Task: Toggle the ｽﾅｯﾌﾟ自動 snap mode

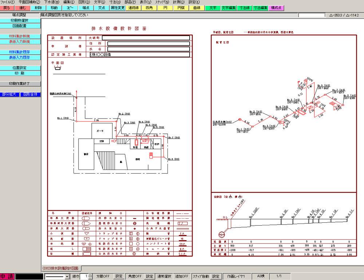Action: 201,276
